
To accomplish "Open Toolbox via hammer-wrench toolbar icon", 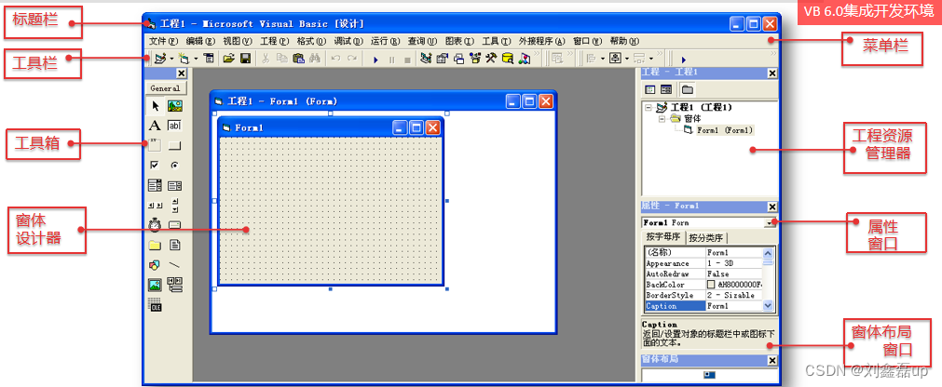I will pyautogui.click(x=491, y=59).
